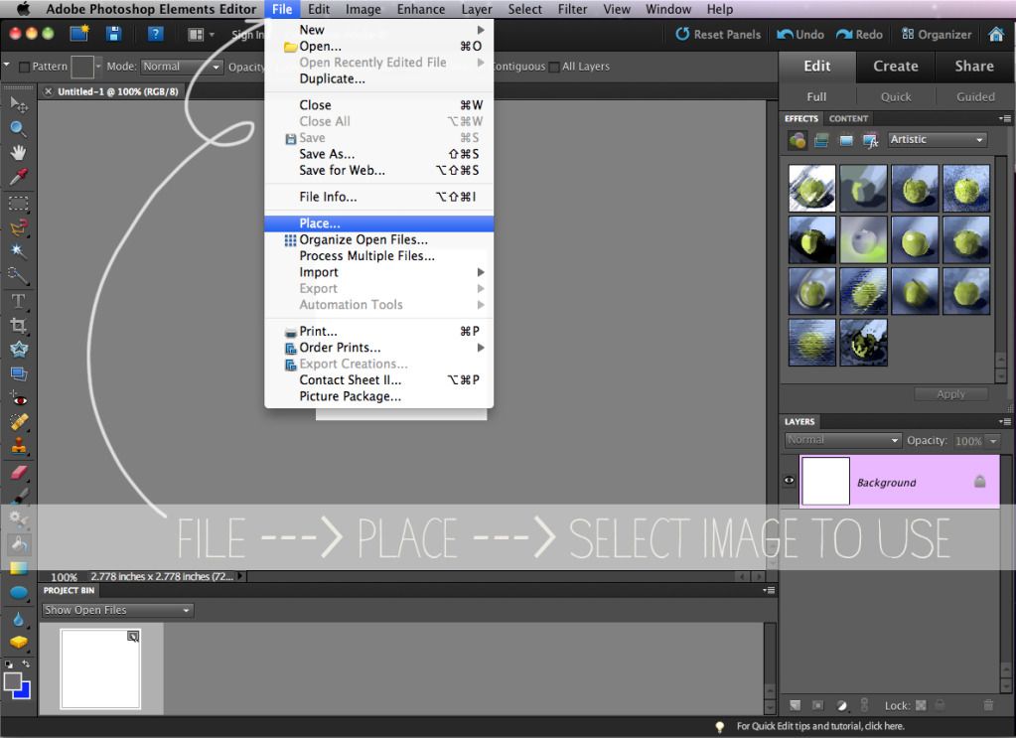
Task: Choose Open... in the File menu
Action: coord(379,46)
